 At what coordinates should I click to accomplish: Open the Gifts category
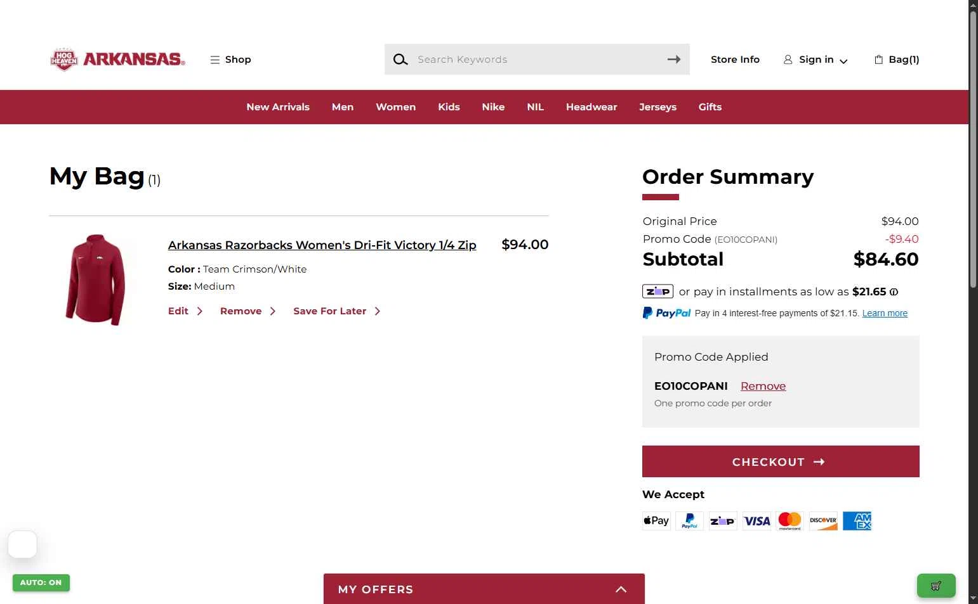[x=710, y=107]
